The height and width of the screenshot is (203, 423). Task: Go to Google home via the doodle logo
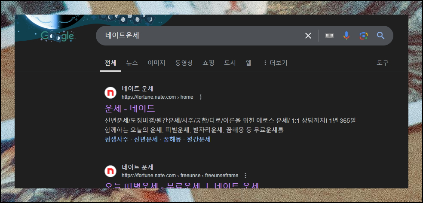(x=57, y=36)
